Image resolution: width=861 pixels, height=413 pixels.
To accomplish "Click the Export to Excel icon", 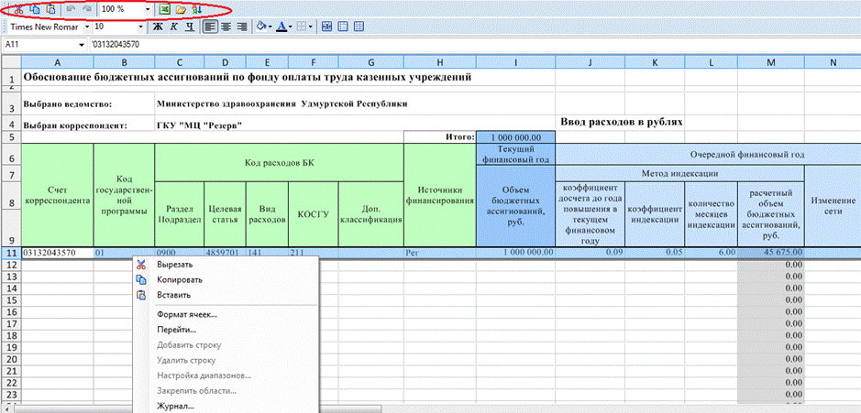I will coord(165,8).
